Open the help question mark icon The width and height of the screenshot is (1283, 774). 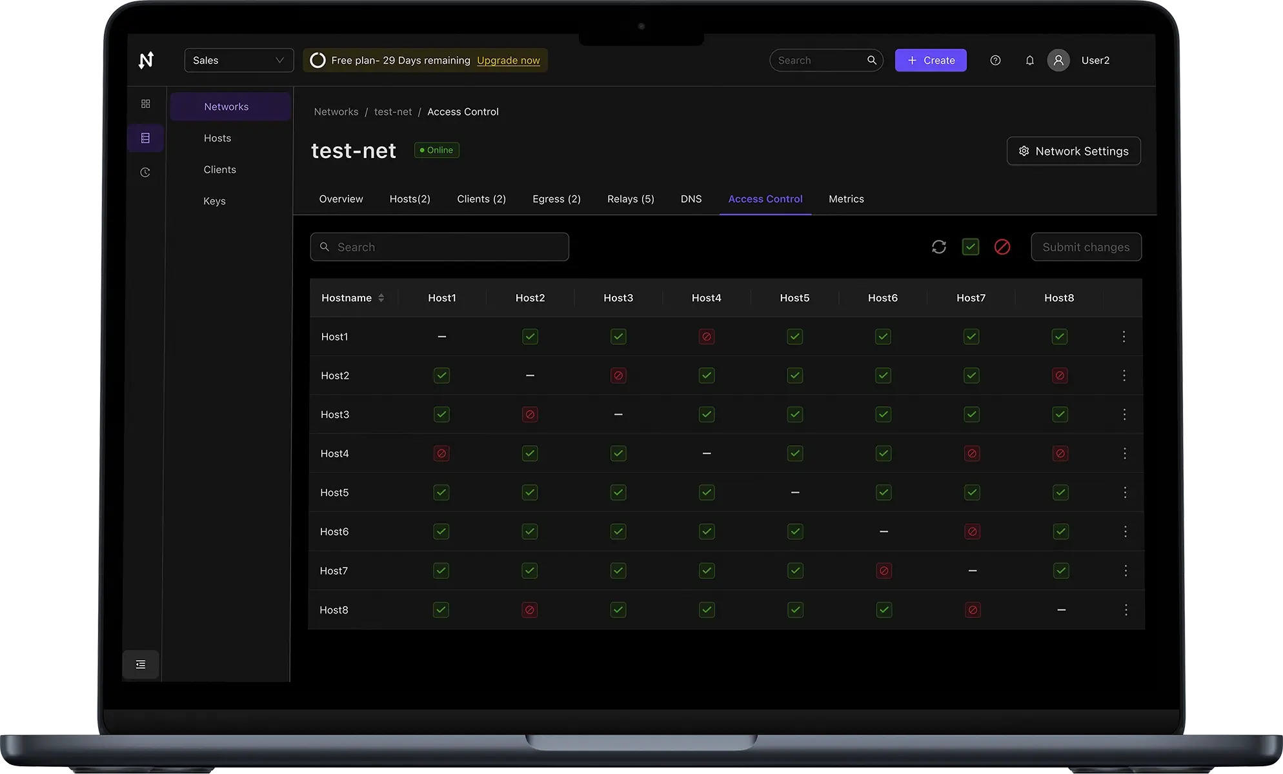(995, 60)
